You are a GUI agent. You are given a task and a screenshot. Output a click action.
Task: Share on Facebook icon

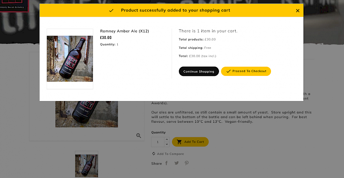pos(166,163)
